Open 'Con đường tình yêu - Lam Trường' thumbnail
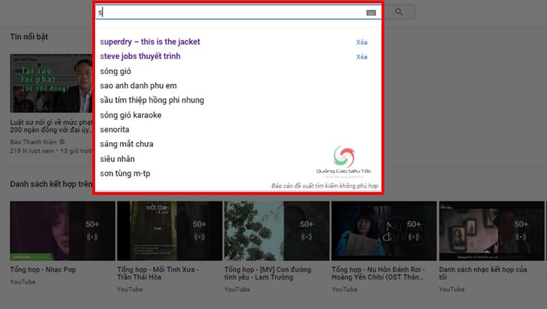This screenshot has width=547, height=309. (x=277, y=231)
